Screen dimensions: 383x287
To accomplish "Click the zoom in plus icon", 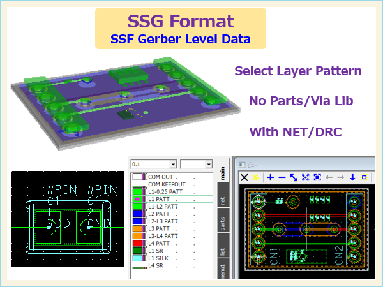I will tap(270, 177).
